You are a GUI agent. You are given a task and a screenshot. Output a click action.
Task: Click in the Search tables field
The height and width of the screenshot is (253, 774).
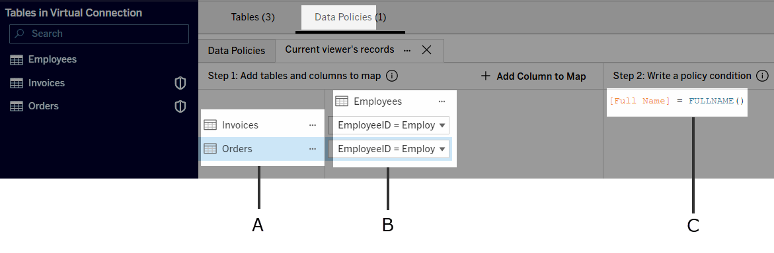[x=99, y=34]
